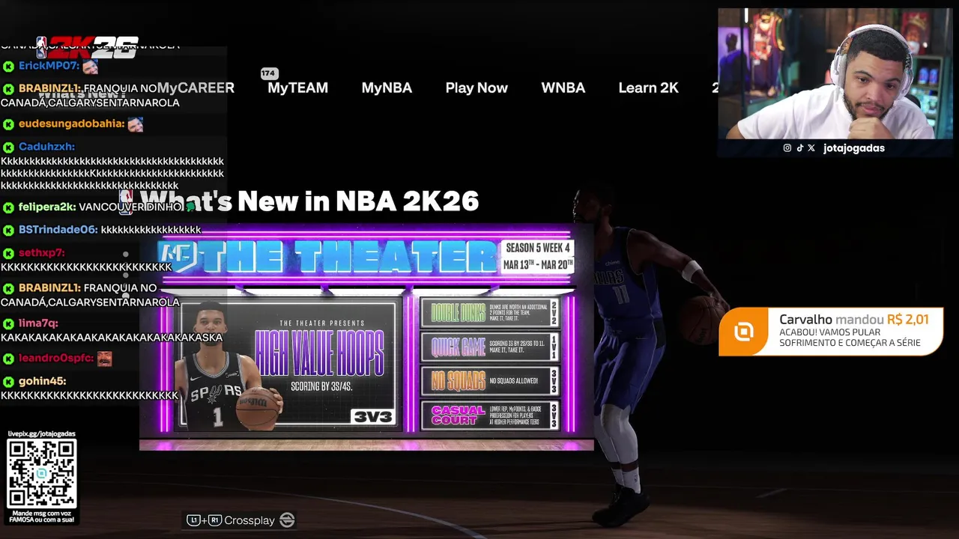Viewport: 959px width, 539px height.
Task: Click the Kick badge beside BSTrindade06
Action: click(x=8, y=231)
